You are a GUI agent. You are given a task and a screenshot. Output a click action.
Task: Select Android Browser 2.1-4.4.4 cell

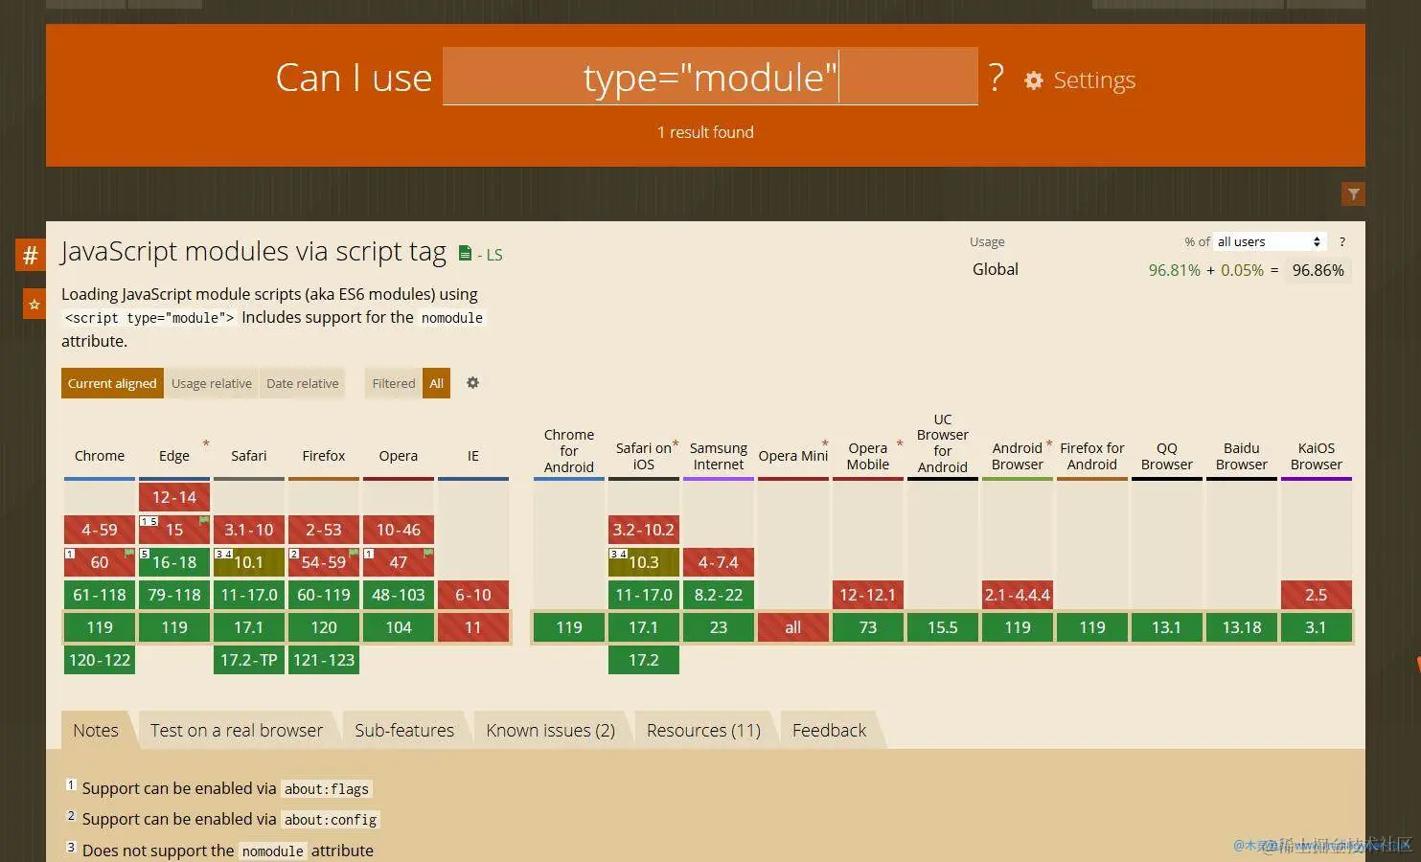tap(1018, 595)
